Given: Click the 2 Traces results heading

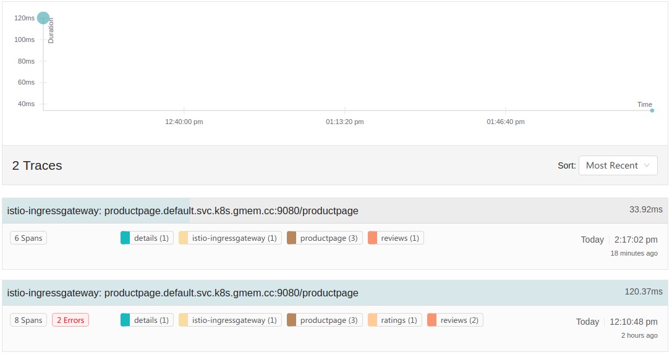Looking at the screenshot, I should tap(37, 165).
